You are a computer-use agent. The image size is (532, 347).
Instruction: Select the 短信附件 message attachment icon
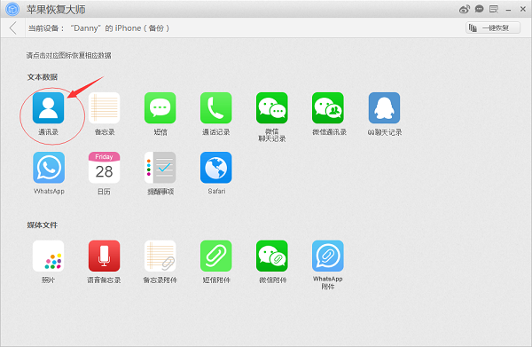pos(216,256)
